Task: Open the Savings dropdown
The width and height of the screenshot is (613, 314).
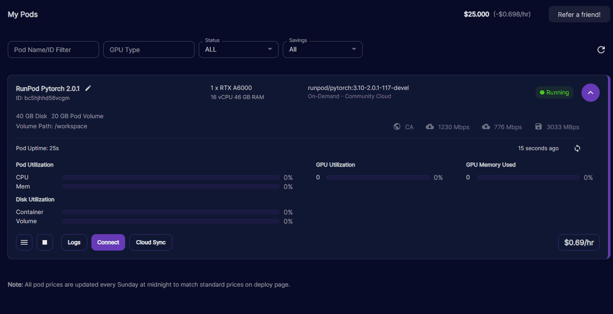Action: [x=322, y=49]
